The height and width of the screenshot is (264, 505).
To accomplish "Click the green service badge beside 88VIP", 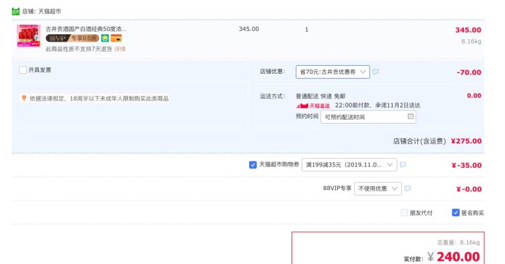I will pyautogui.click(x=104, y=38).
